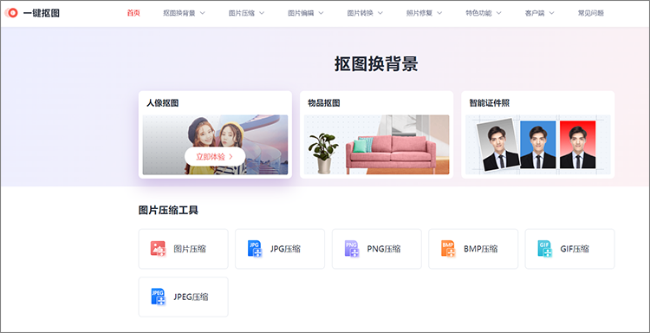Screen dimensions: 650x333
Task: Click the 一键抠图 logo icon
Action: (x=11, y=13)
